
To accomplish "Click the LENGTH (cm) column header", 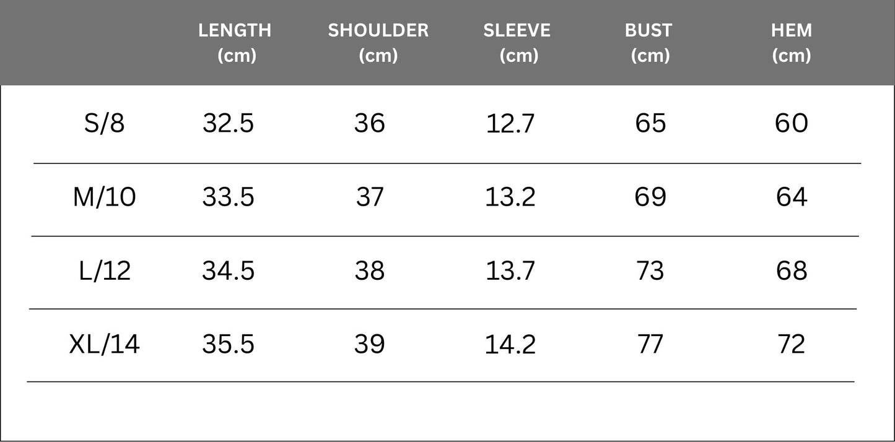I will (x=235, y=43).
